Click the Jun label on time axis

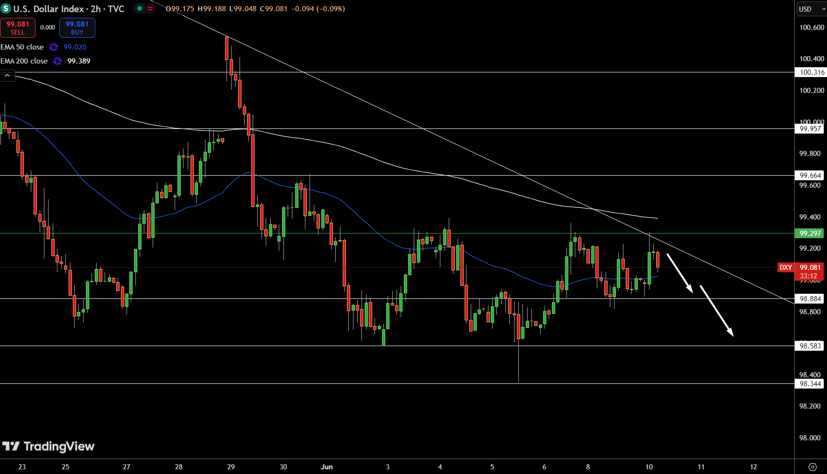(327, 467)
